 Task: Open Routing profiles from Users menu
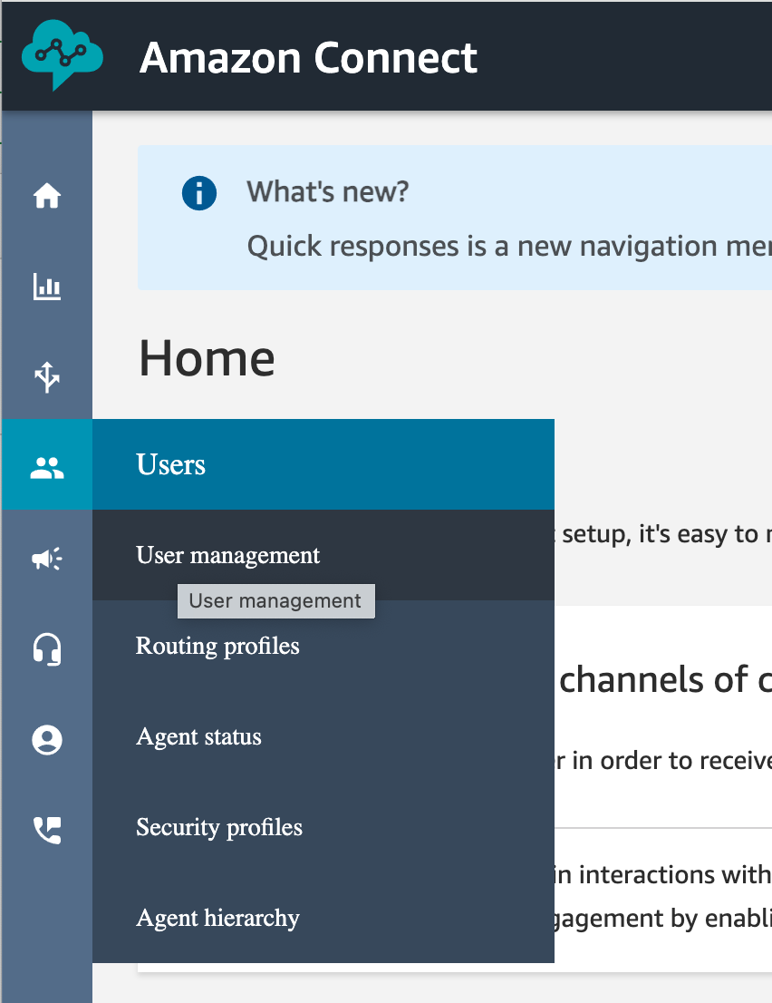(323, 646)
